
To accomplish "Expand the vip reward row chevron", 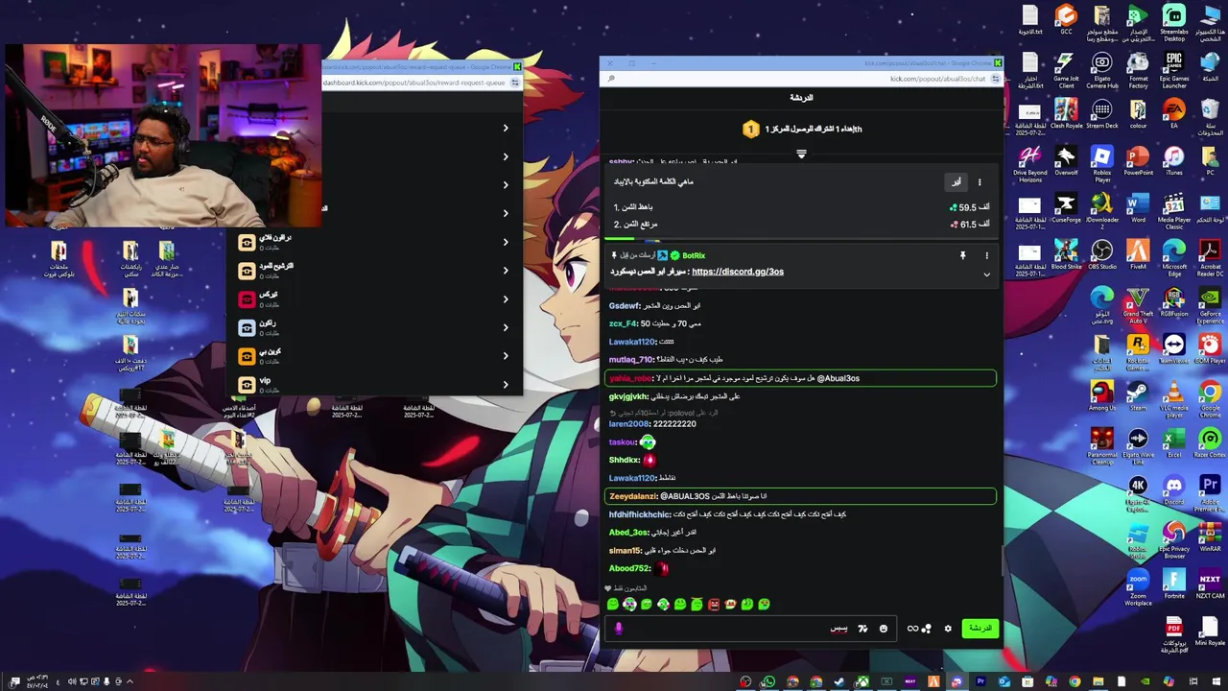I will pyautogui.click(x=506, y=385).
